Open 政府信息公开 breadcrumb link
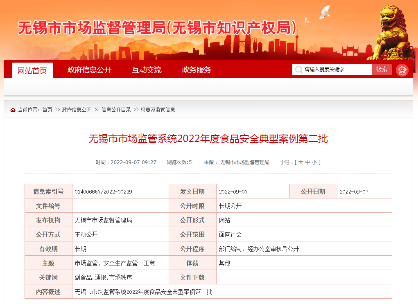418x304 pixels. pos(77,110)
